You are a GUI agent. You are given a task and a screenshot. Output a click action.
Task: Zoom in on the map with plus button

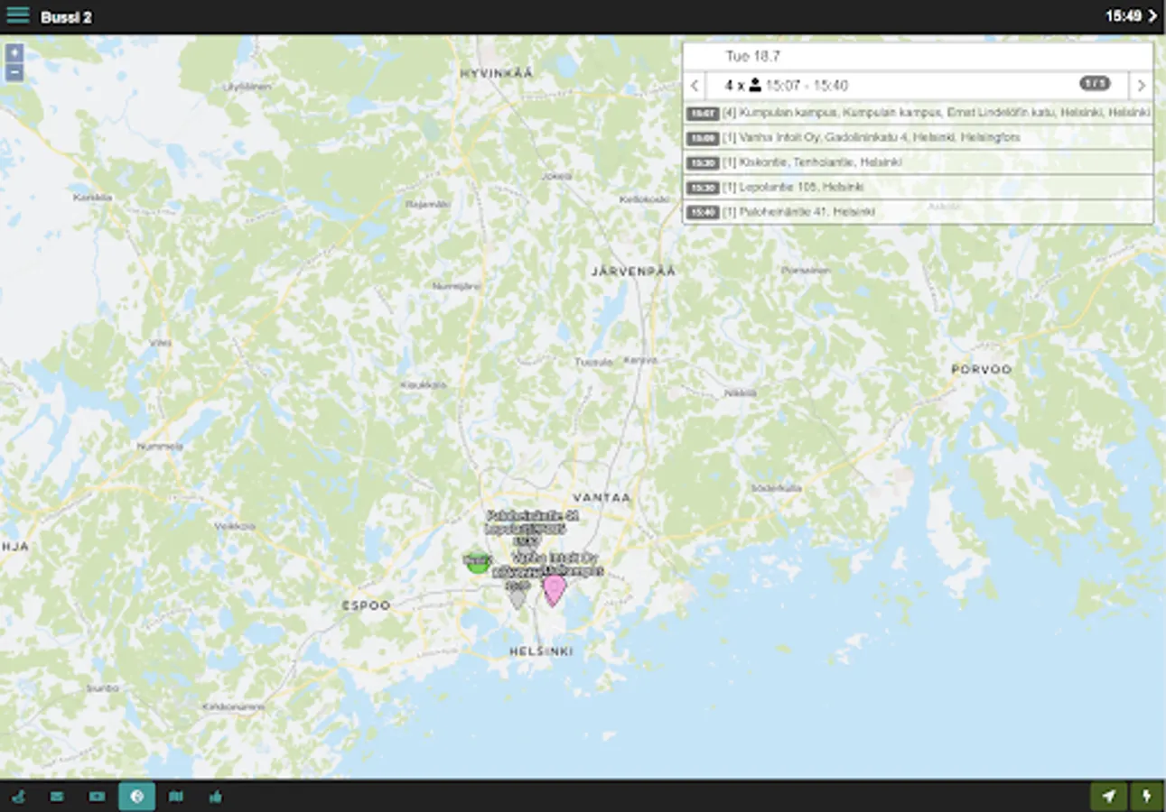click(x=14, y=52)
